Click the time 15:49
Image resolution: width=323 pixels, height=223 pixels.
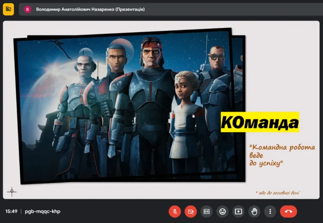coord(11,212)
